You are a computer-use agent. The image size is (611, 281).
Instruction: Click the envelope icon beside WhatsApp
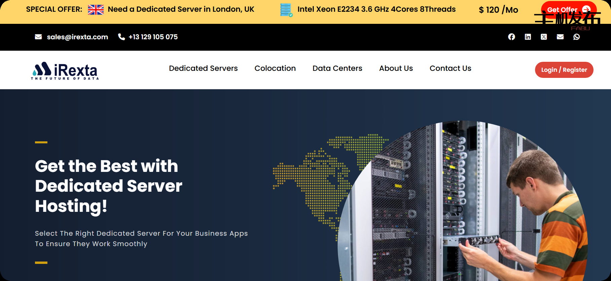pos(560,37)
